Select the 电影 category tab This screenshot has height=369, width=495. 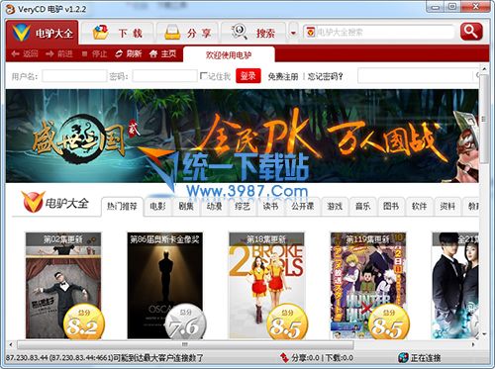pyautogui.click(x=157, y=207)
